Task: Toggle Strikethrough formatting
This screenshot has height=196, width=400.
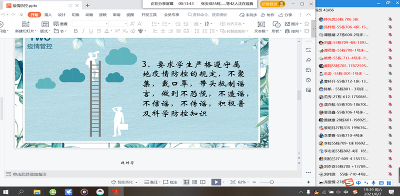Action: pyautogui.click(x=99, y=31)
